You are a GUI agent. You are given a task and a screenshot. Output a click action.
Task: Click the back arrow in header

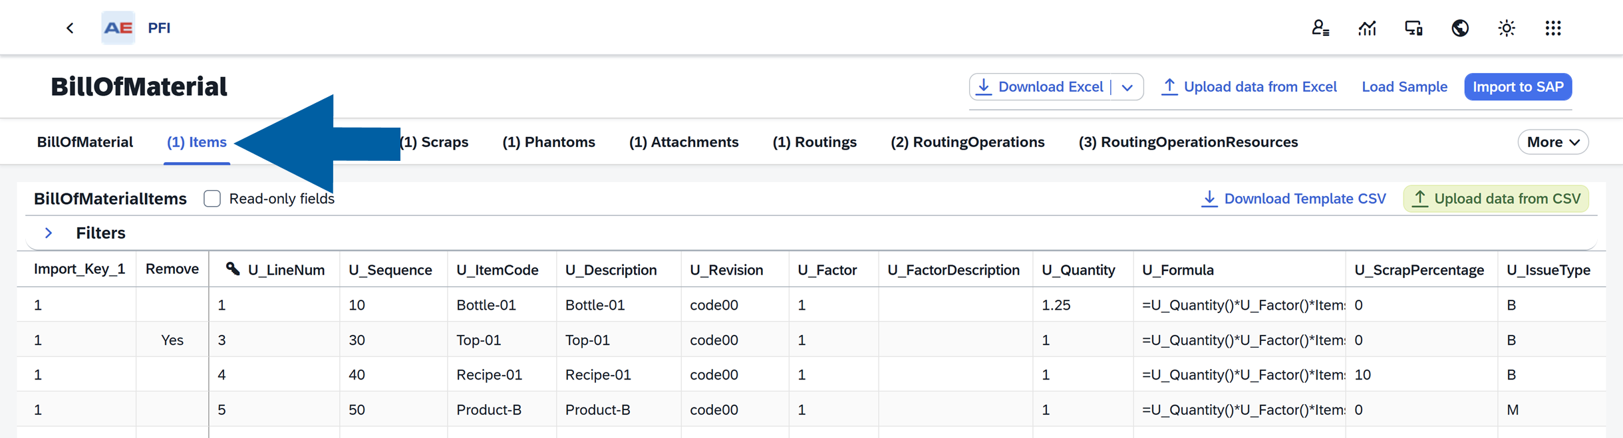pyautogui.click(x=70, y=28)
